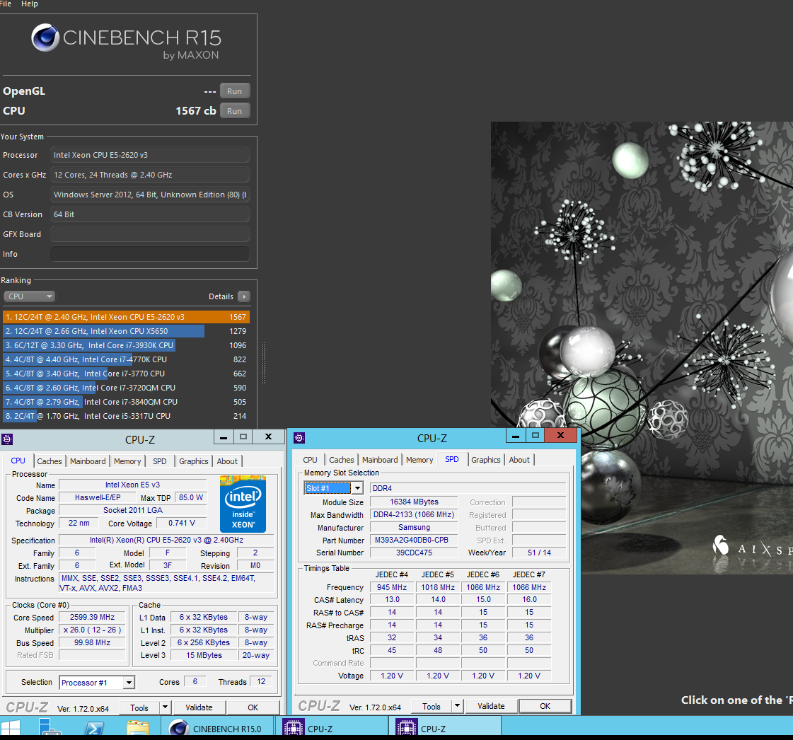
Task: Select ranking entry Intel Core i7-3770
Action: (126, 374)
